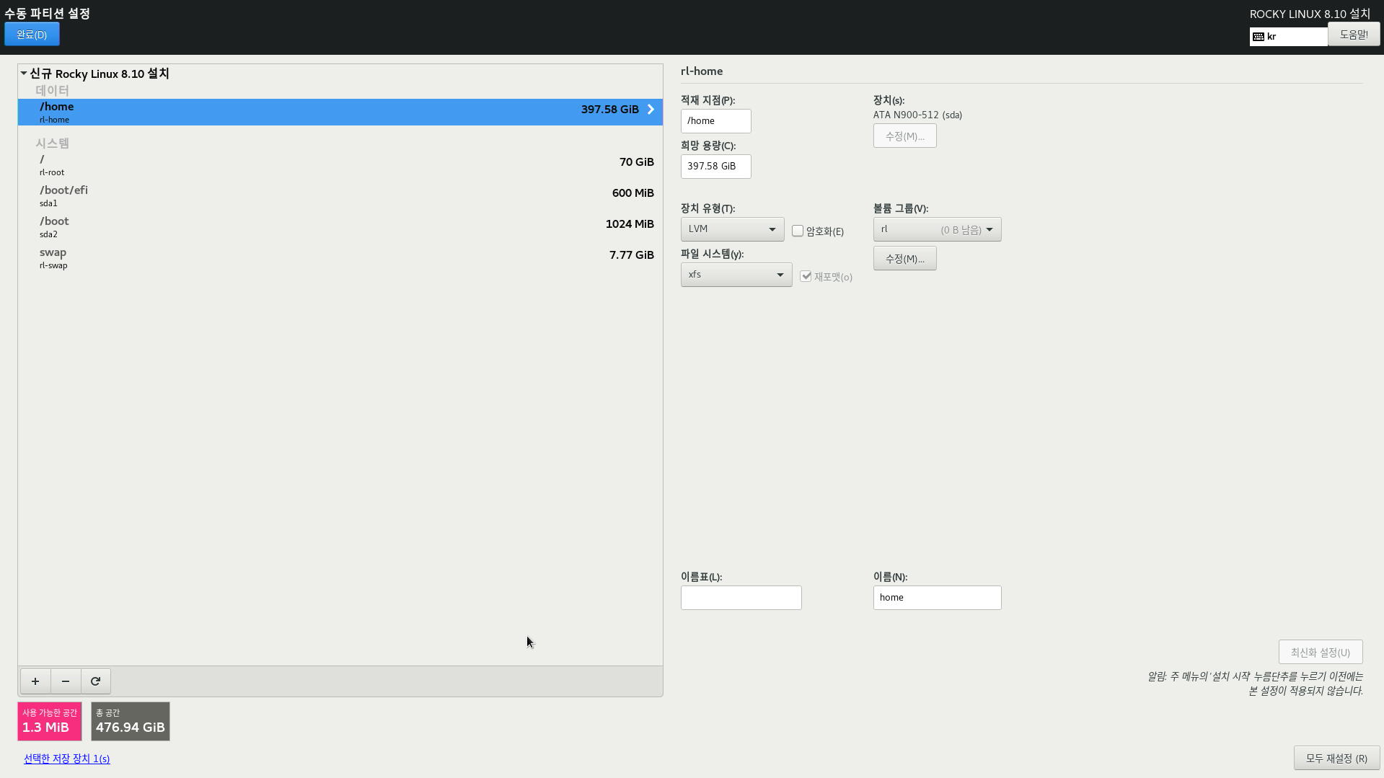Image resolution: width=1384 pixels, height=778 pixels.
Task: Click the 총 공간 476.94 GiB box
Action: pos(130,721)
